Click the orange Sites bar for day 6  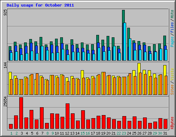point(37,84)
